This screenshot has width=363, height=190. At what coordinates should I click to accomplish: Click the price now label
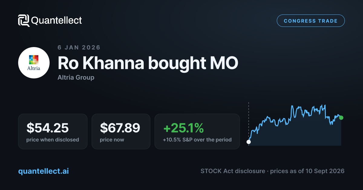click(x=112, y=140)
